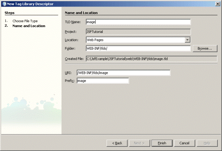The image size is (222, 151).
Task: Click the Help button
Action: click(207, 143)
